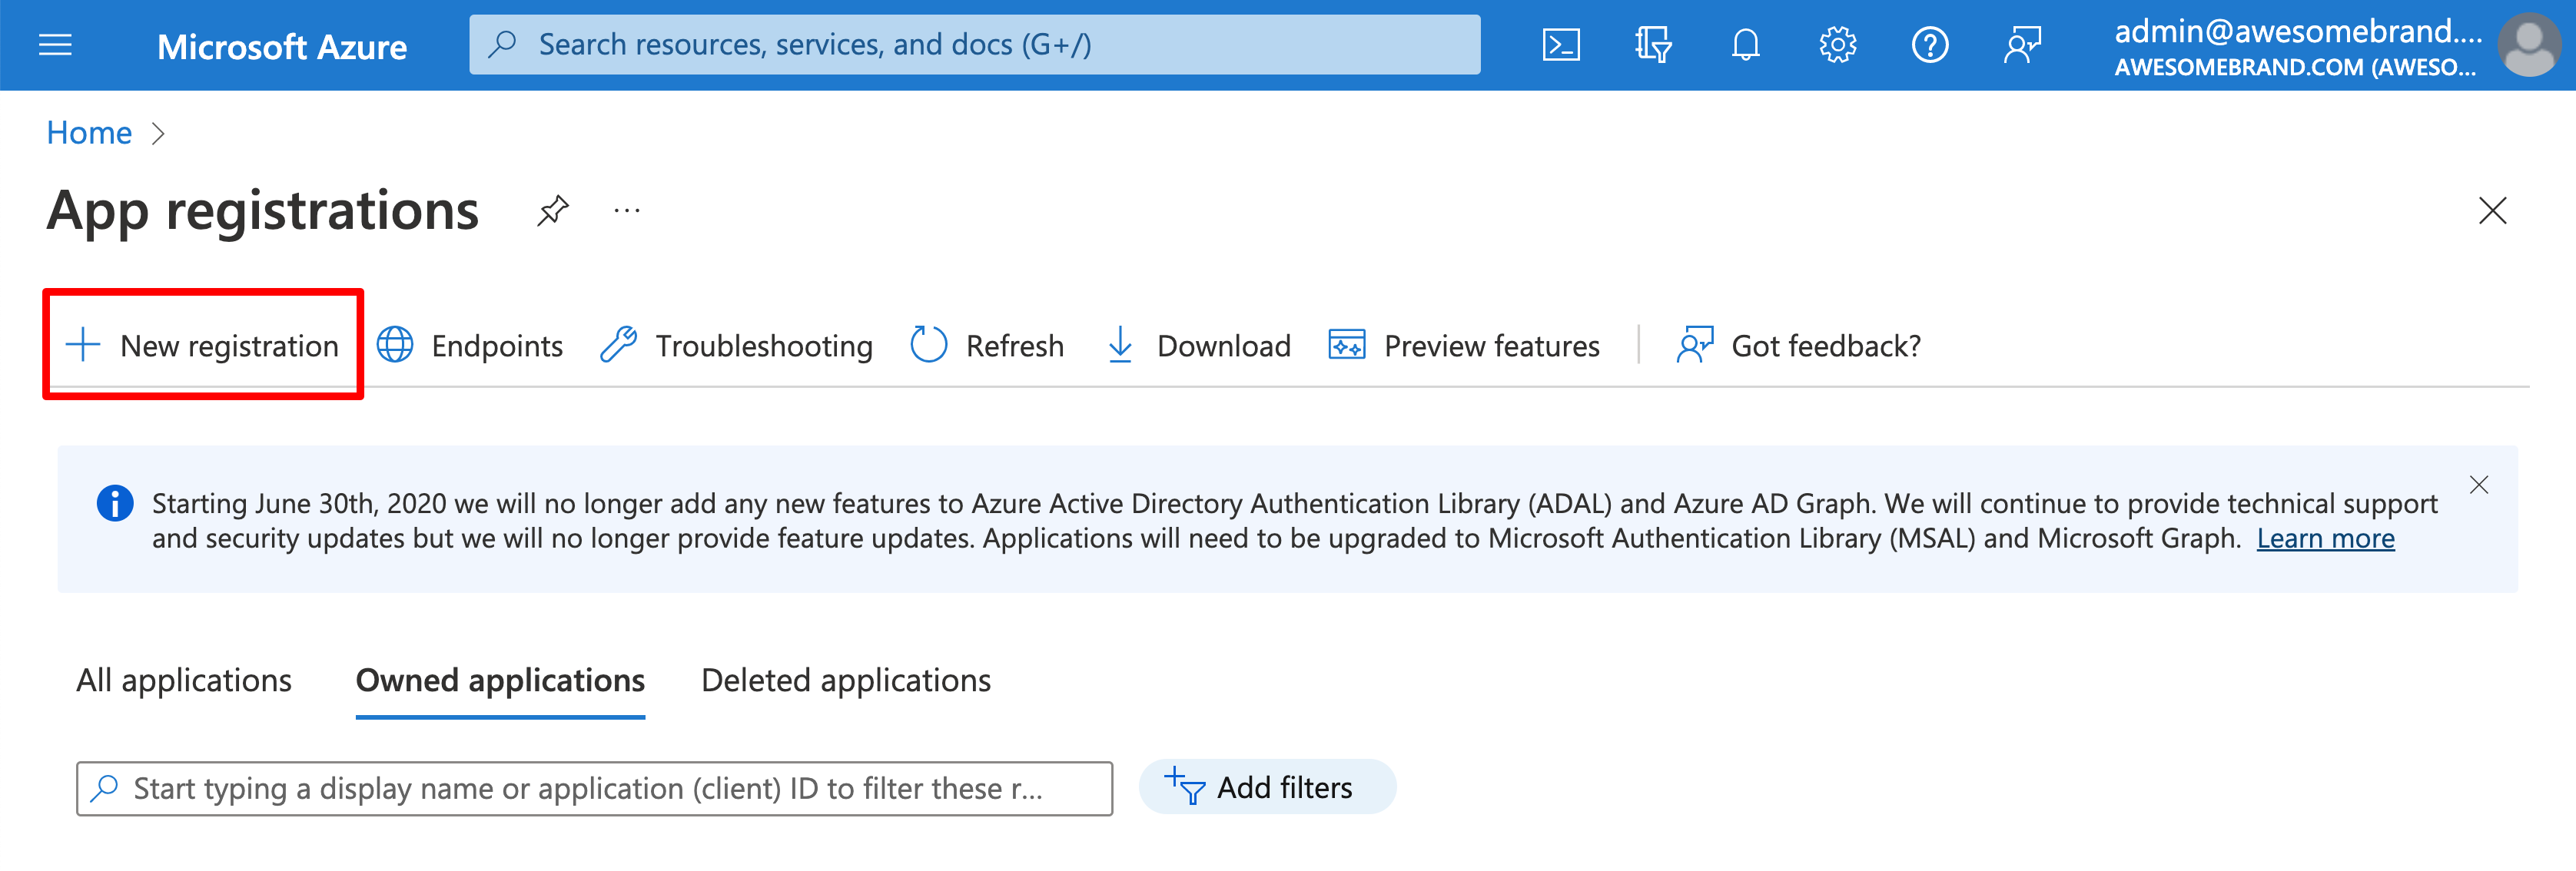Click Add filters button
Viewport: 2576px width, 871px height.
coord(1267,788)
